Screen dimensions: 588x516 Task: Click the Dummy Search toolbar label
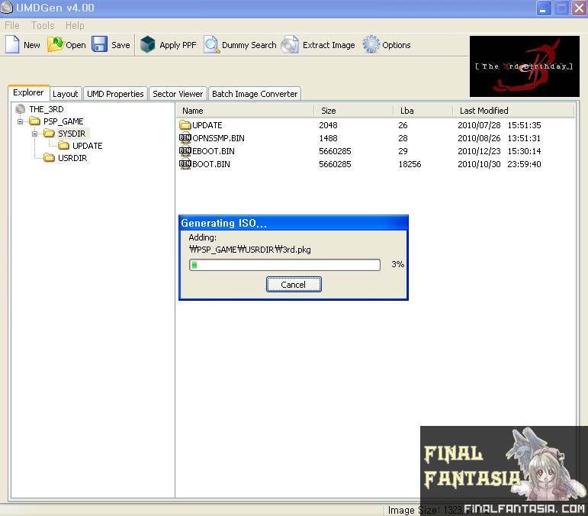[x=249, y=45]
